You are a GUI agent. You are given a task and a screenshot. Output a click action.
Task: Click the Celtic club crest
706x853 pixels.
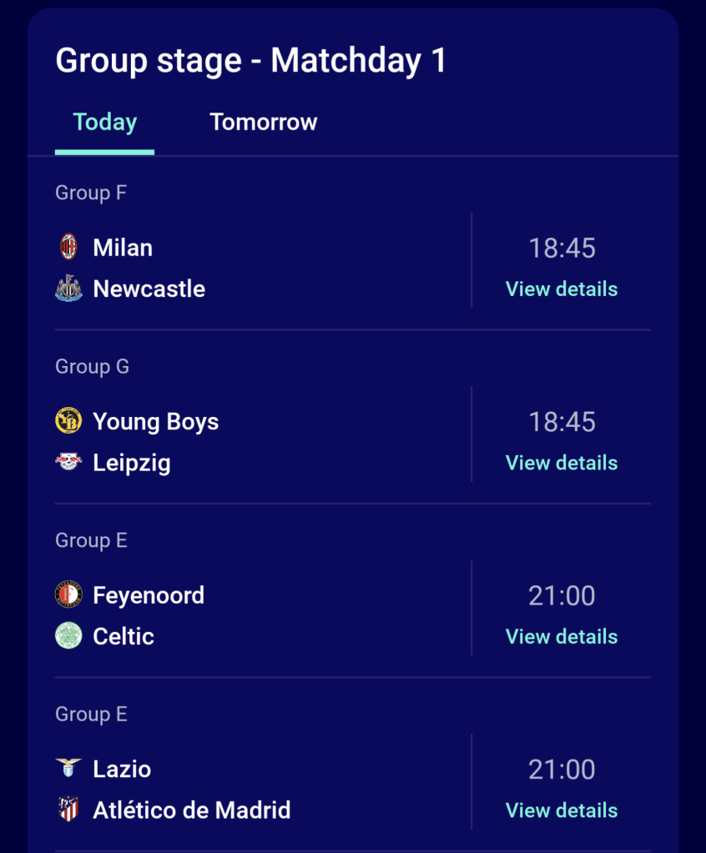tap(68, 636)
